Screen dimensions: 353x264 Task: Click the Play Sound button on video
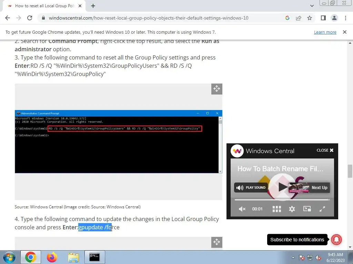(x=251, y=187)
